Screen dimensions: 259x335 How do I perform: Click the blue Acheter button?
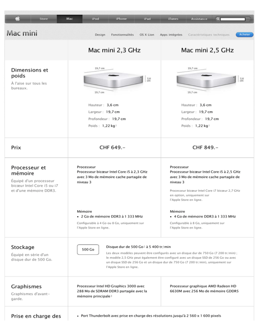click(244, 34)
